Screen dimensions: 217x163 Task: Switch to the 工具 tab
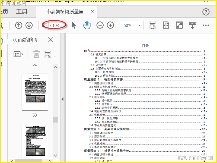(22, 12)
